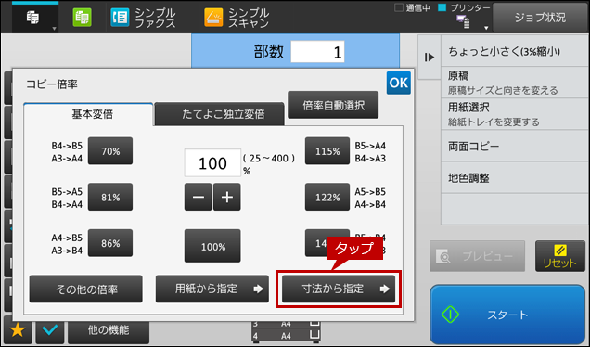Image resolution: width=590 pixels, height=347 pixels.
Task: Select the 81% reduction preset
Action: tap(110, 198)
